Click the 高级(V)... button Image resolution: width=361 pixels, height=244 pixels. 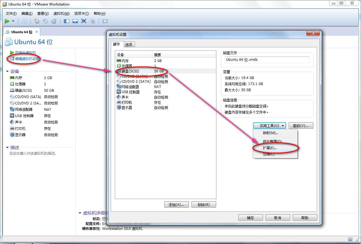[x=301, y=126]
